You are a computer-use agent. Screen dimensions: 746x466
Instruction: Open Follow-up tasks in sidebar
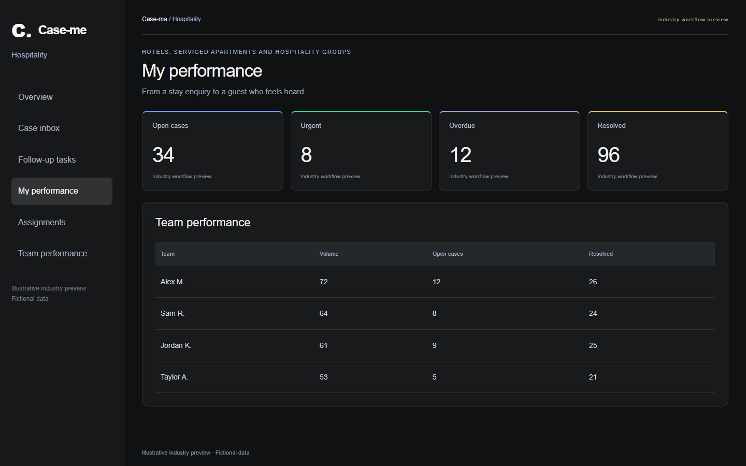(x=62, y=159)
